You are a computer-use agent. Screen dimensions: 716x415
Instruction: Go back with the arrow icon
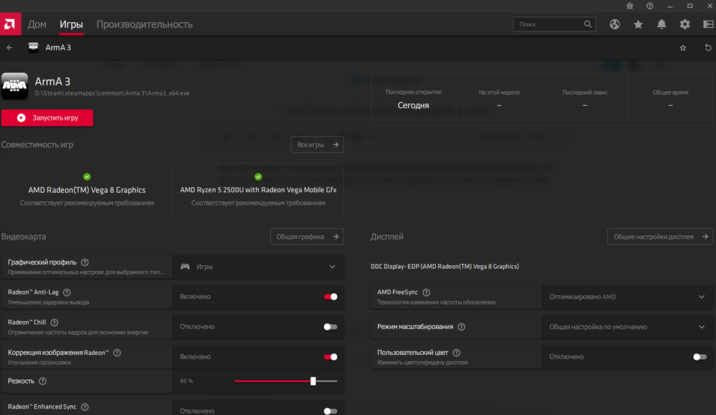(9, 47)
